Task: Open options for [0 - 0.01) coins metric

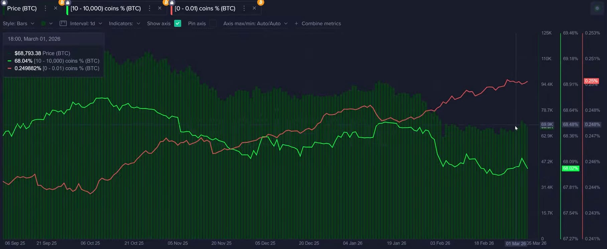Action: coord(244,8)
